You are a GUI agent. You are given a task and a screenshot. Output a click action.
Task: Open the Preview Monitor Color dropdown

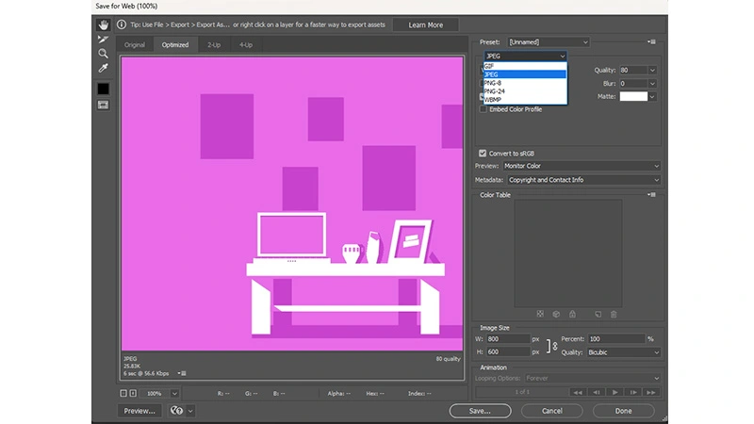pos(582,166)
